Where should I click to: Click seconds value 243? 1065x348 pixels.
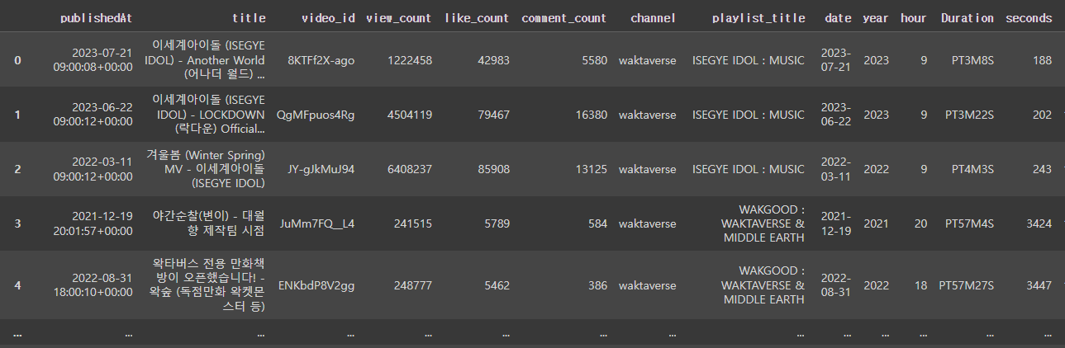tap(1043, 169)
